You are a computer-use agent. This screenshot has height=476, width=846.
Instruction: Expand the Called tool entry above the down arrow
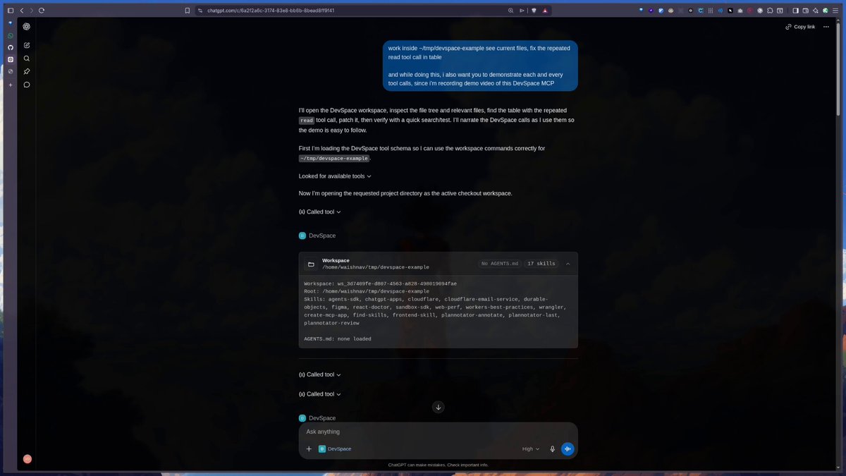pos(320,394)
